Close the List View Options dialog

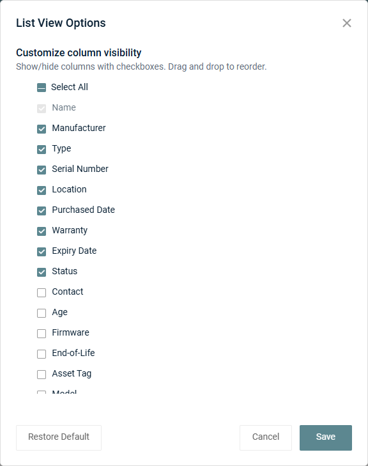pos(347,23)
